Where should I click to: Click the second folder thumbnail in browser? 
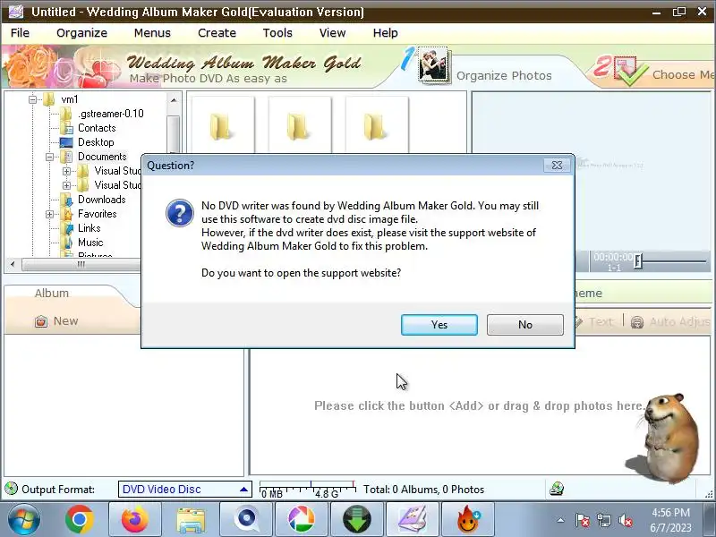299,125
